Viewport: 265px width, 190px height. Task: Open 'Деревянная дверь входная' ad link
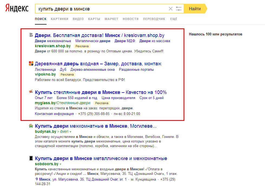[x=98, y=64]
